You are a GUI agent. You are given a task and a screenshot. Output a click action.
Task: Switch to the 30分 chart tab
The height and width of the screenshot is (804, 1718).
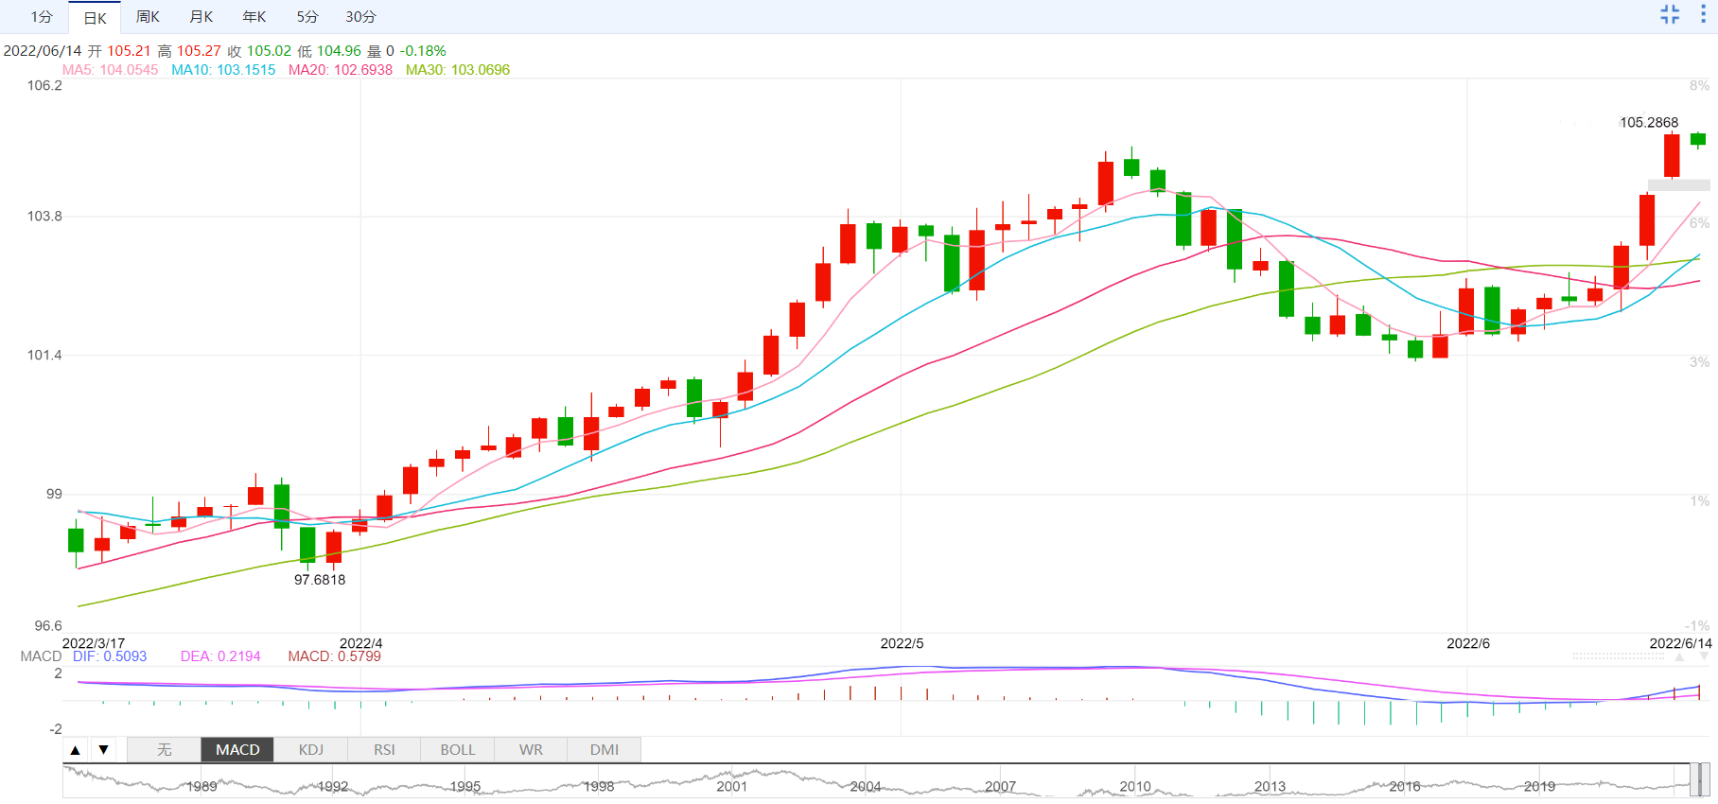pyautogui.click(x=360, y=17)
